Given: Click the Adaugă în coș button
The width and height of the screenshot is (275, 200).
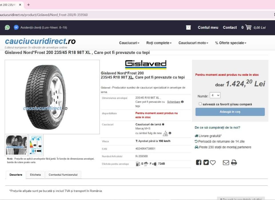Looking at the screenshot, I should [x=230, y=112].
